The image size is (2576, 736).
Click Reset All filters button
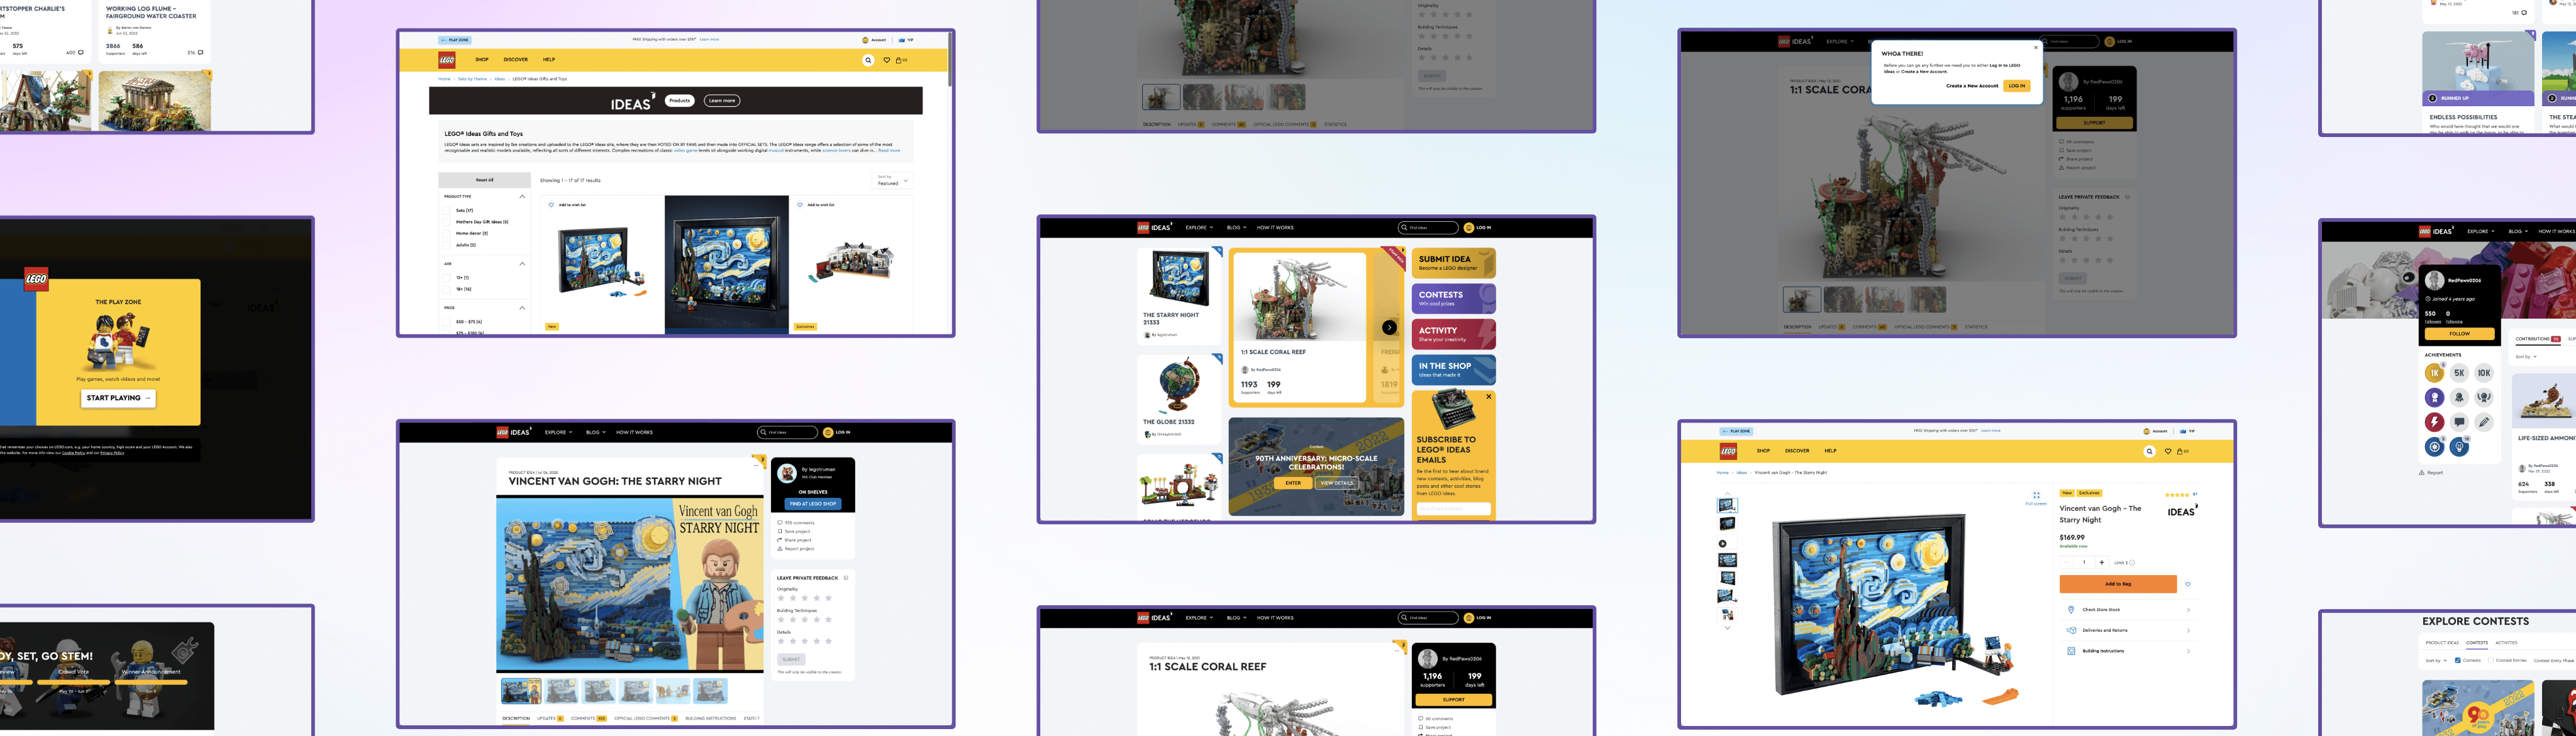click(484, 180)
